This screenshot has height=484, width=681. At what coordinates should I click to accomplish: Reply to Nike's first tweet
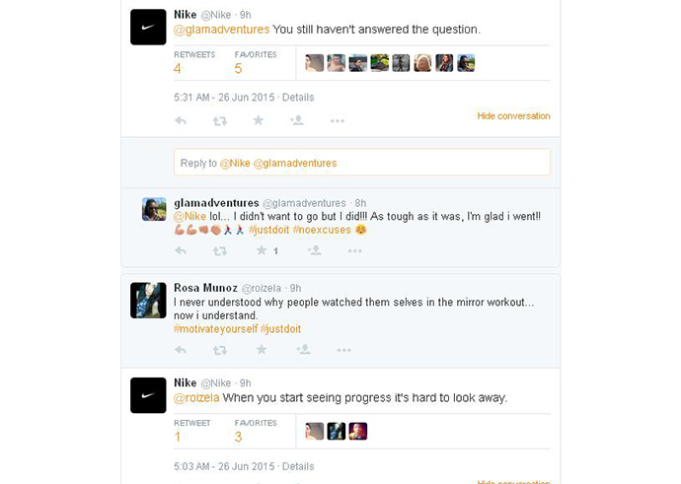coord(181,120)
